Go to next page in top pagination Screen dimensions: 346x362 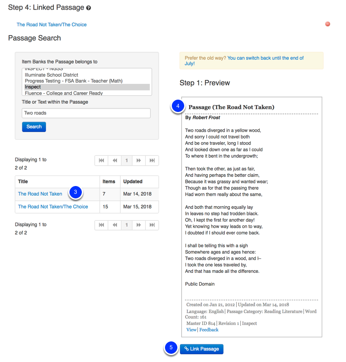tap(139, 160)
